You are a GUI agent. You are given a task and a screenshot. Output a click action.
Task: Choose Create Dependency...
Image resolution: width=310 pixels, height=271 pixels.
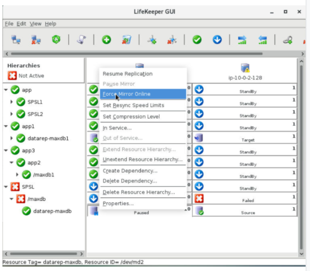click(x=143, y=171)
